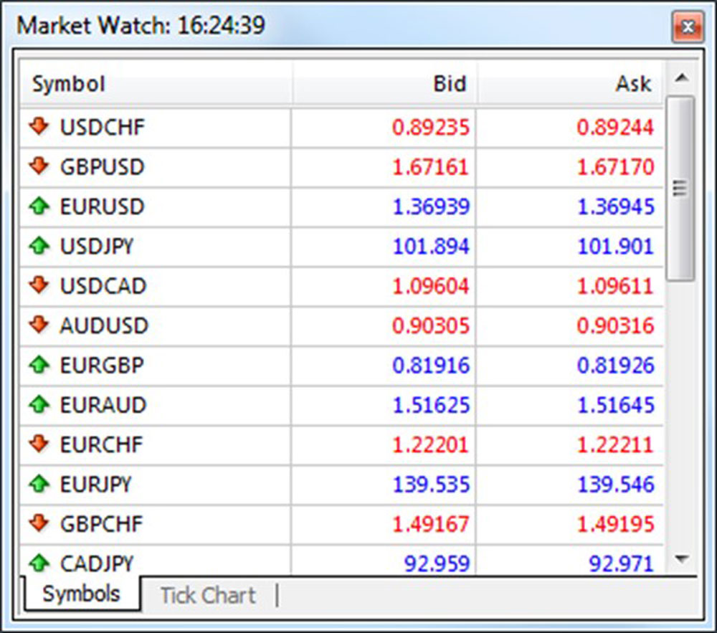Click the scrollbar down arrow
Image resolution: width=717 pixels, height=633 pixels.
pyautogui.click(x=682, y=559)
